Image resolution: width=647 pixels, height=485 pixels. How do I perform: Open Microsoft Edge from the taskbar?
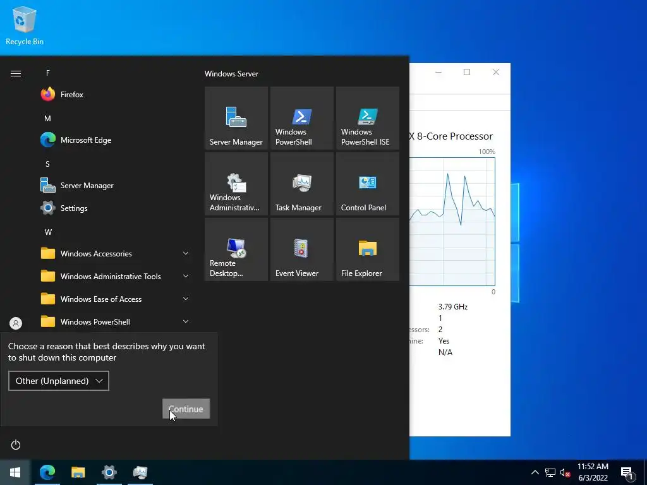click(47, 472)
